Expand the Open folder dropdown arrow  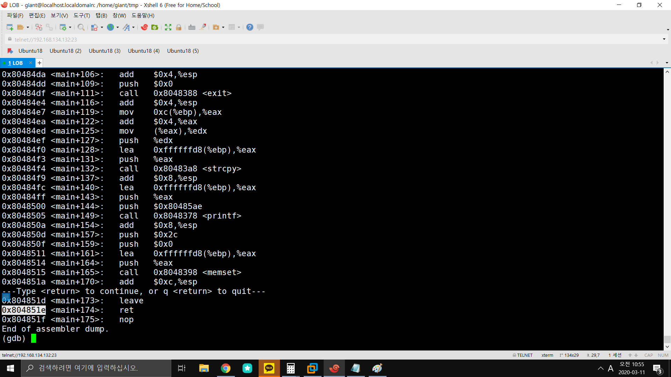pos(28,27)
